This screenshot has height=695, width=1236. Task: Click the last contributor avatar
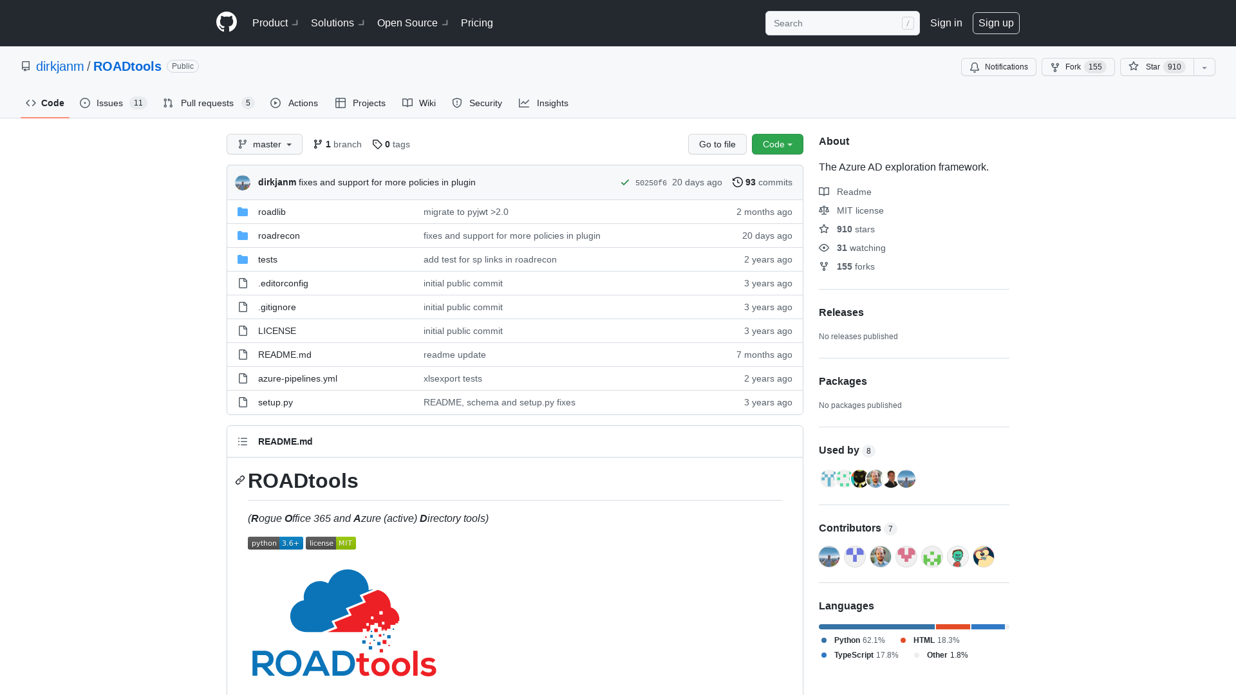pos(984,557)
